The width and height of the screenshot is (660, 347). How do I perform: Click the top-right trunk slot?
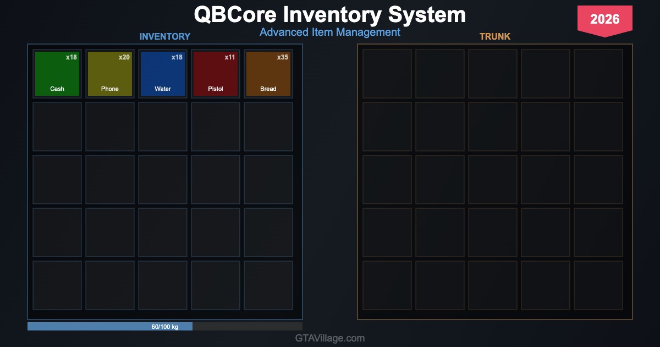coord(598,74)
